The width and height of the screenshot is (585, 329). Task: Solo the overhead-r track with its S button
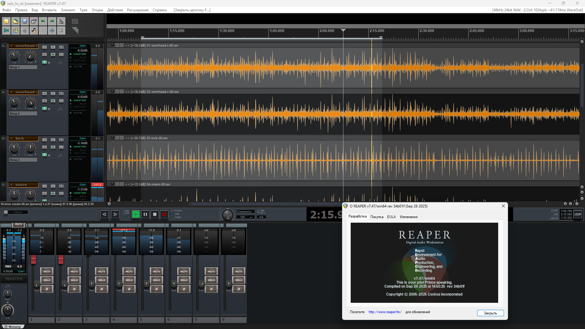(x=53, y=94)
